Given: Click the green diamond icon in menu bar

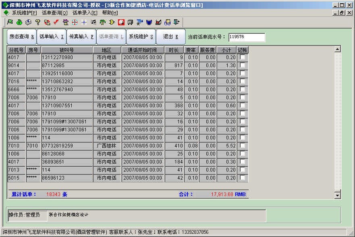Looking at the screenshot, I should (x=6, y=12).
